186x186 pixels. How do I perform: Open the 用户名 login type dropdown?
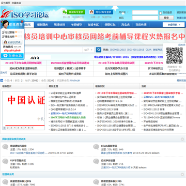123,12
